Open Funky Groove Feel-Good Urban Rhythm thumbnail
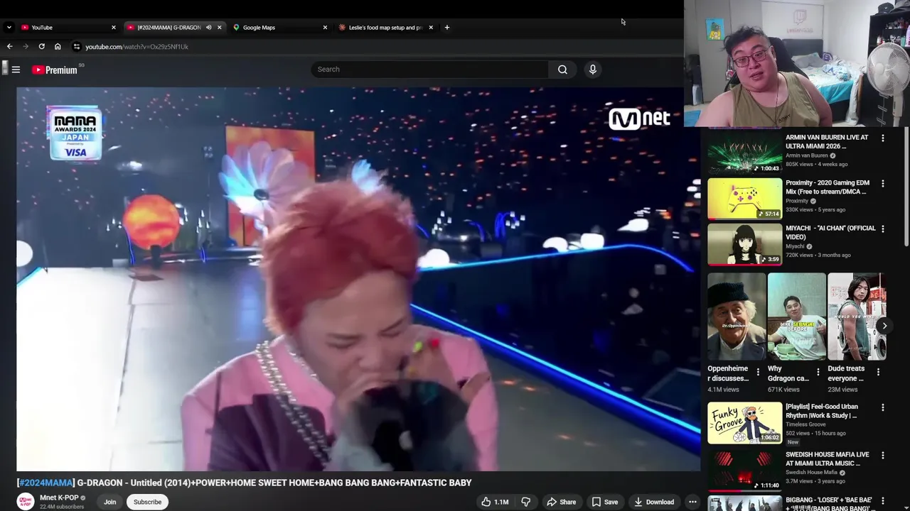The image size is (910, 511). 744,423
